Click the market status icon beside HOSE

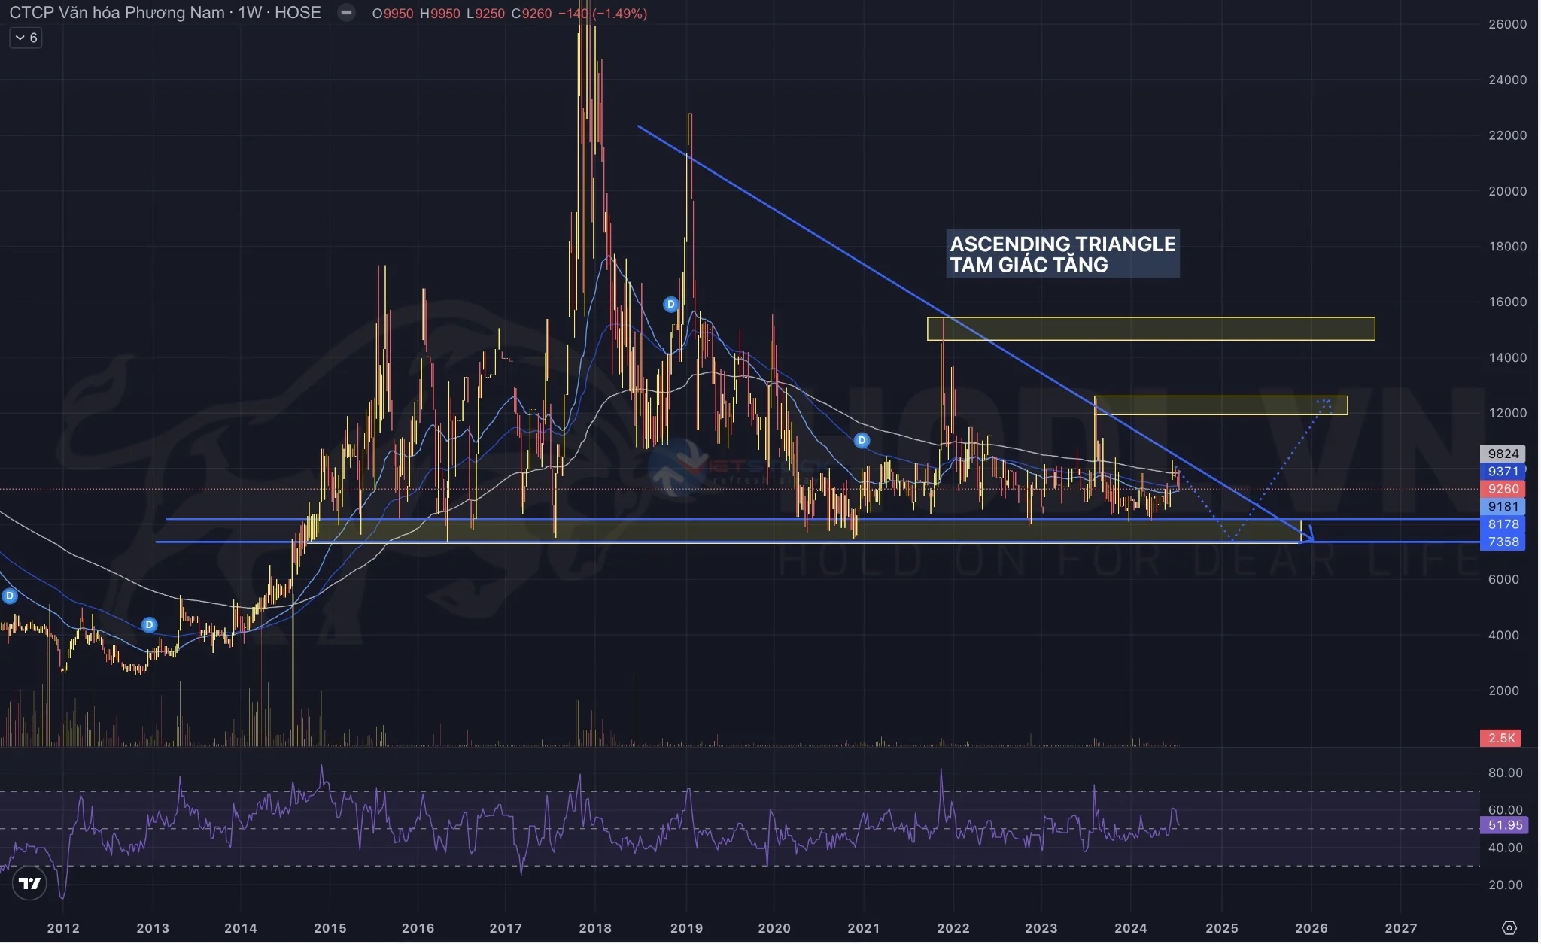(x=346, y=13)
